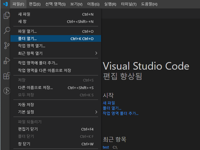Choose 작업 영역을 다른 이름으로 저장
Screen dimensions: 200x150
(x=56, y=70)
